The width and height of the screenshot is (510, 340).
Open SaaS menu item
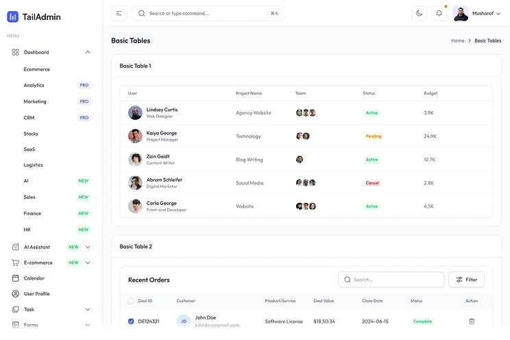(29, 149)
